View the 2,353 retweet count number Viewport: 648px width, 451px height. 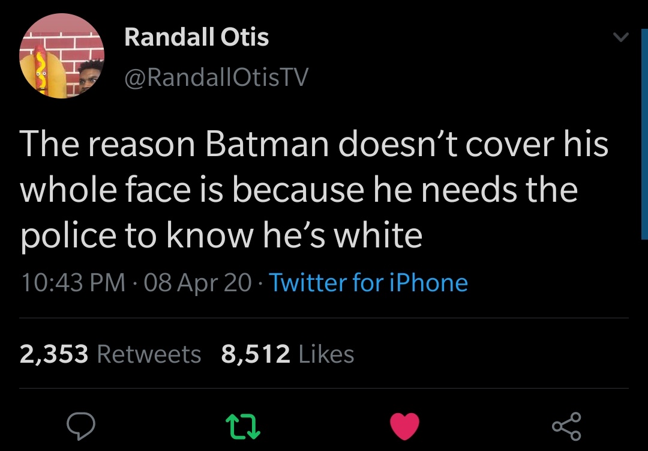pyautogui.click(x=54, y=354)
